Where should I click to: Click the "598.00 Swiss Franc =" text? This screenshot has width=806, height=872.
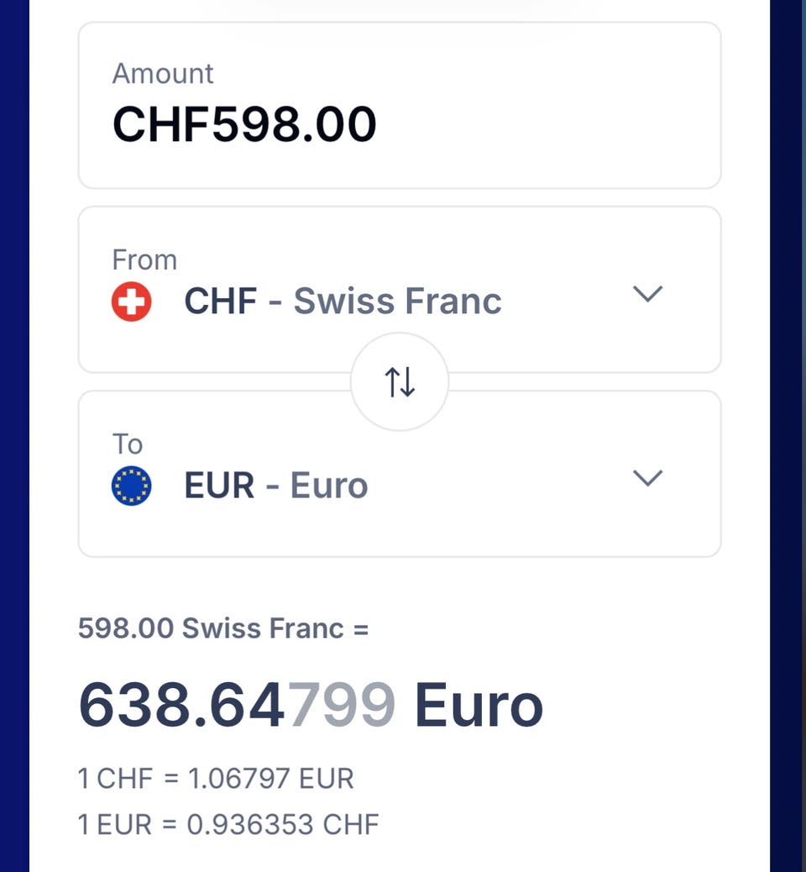(223, 628)
